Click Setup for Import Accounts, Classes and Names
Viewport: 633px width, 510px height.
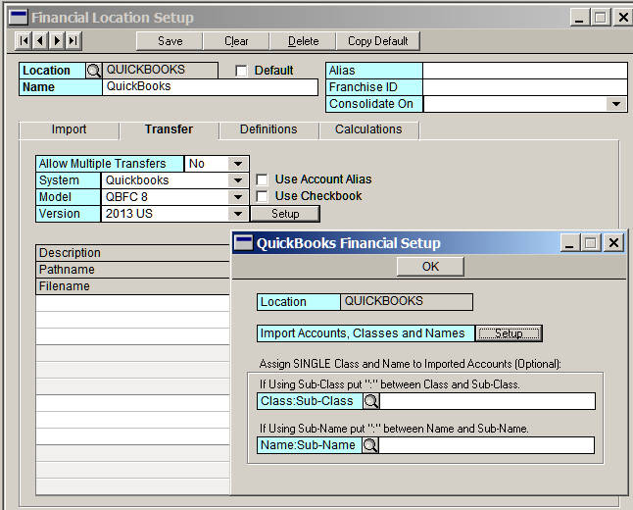[509, 333]
